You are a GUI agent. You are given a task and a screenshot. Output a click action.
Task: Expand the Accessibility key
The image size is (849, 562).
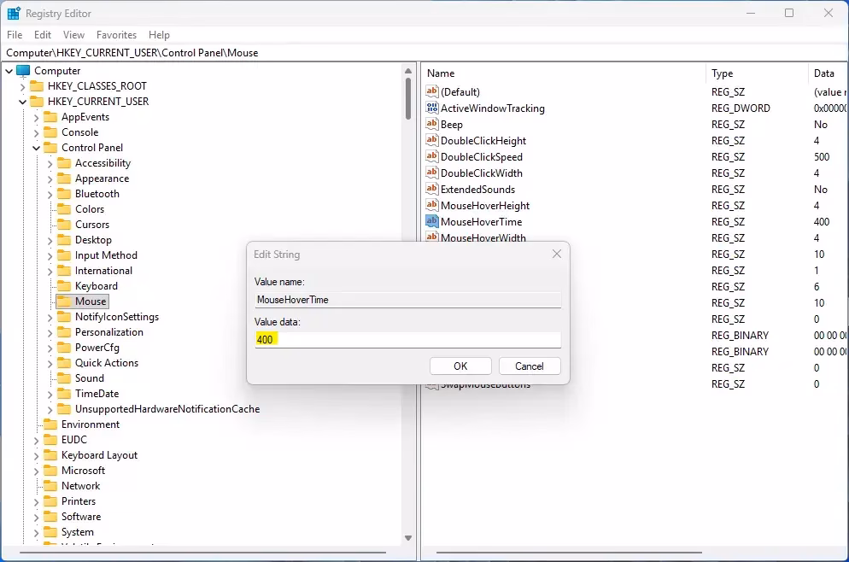50,163
